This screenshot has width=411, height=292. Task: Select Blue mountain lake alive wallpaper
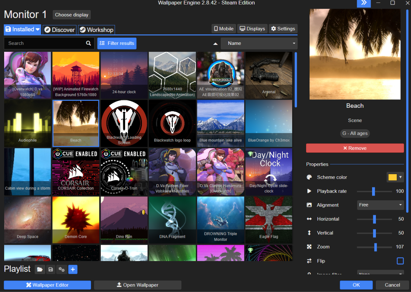(221, 123)
